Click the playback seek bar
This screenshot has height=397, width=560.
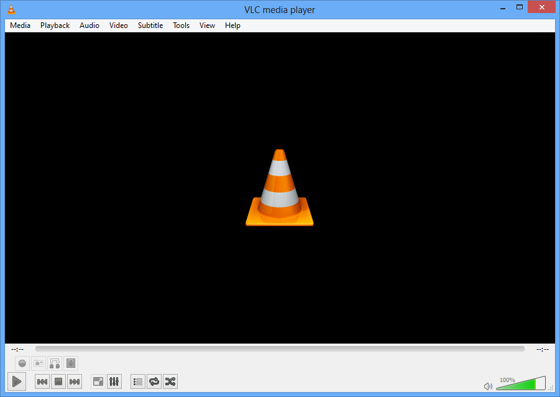[280, 349]
